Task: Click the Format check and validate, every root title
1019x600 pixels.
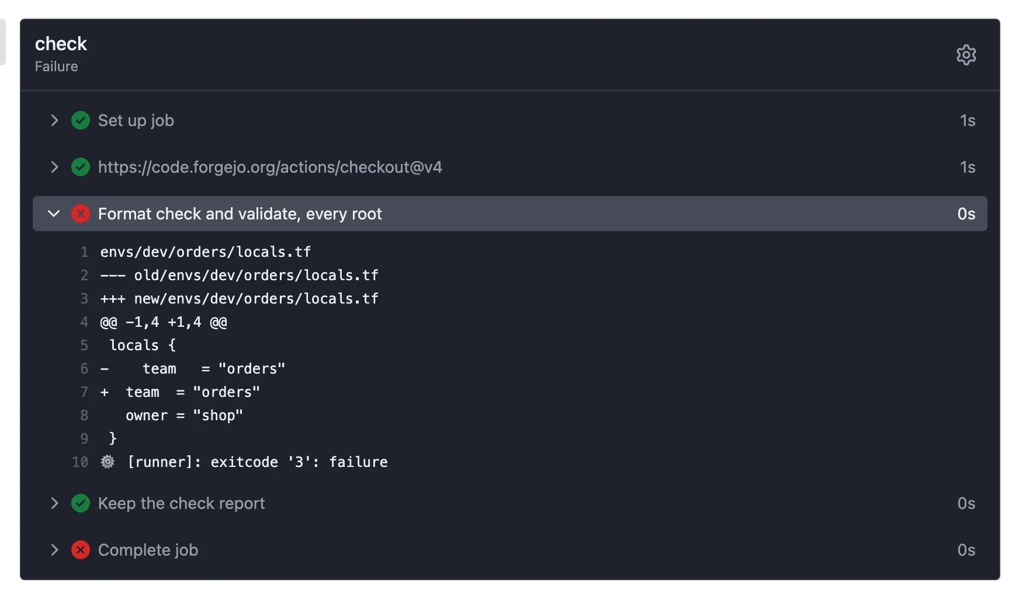Action: click(x=240, y=214)
